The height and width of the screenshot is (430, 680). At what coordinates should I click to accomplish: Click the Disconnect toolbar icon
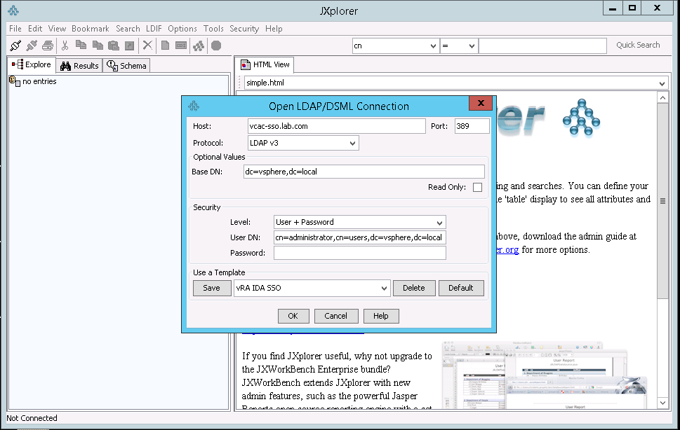pyautogui.click(x=32, y=45)
